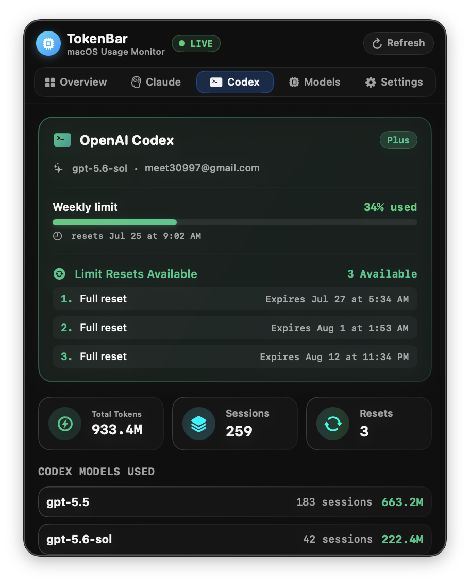
Task: Click the 183 sessions text
Action: tap(334, 502)
